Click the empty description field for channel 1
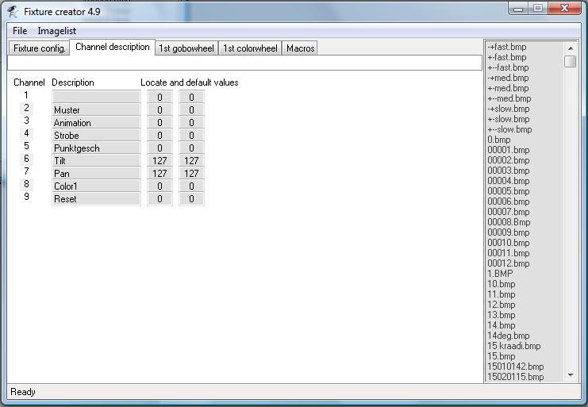This screenshot has width=588, height=407. pyautogui.click(x=96, y=97)
